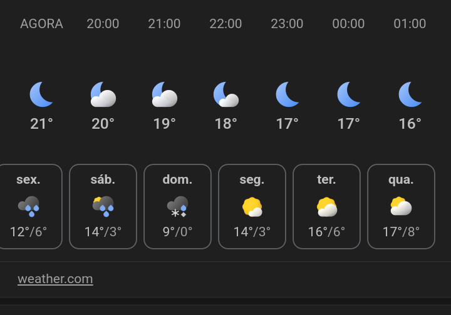
Task: Click the clear moon icon under AGORA
Action: (x=41, y=94)
